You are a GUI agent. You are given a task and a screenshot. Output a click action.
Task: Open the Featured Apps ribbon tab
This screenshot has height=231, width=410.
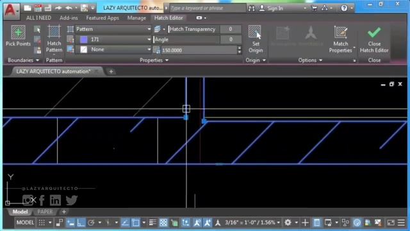[x=102, y=18]
